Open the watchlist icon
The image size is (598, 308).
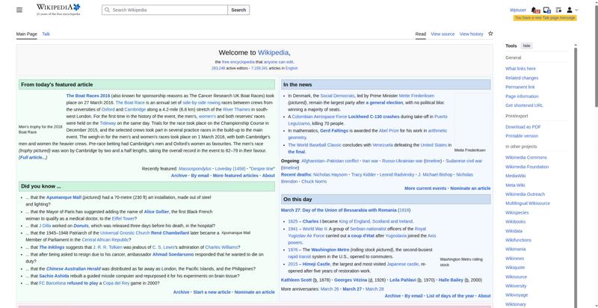pyautogui.click(x=558, y=10)
